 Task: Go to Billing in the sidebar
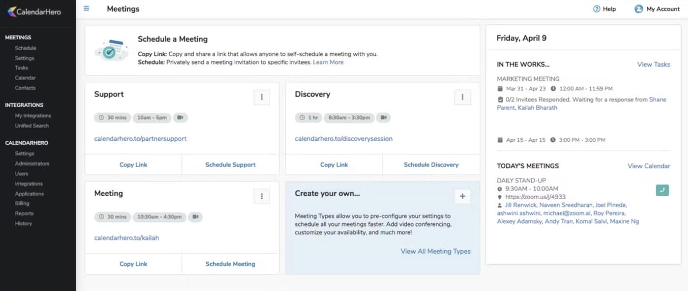click(x=22, y=203)
